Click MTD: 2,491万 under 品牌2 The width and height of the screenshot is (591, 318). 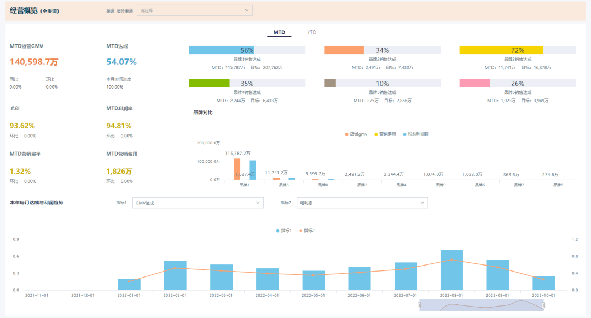click(366, 68)
